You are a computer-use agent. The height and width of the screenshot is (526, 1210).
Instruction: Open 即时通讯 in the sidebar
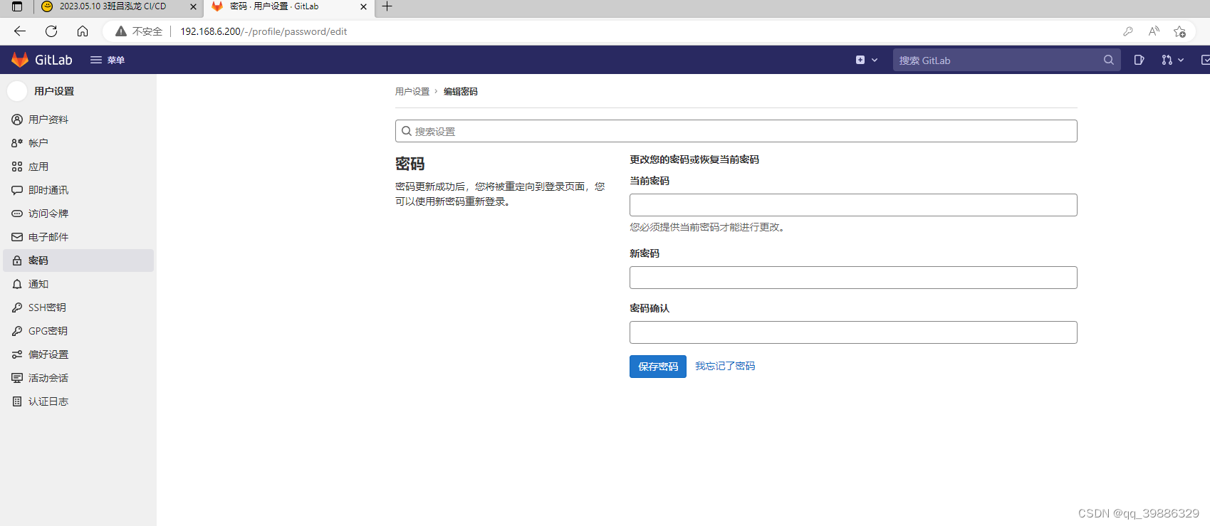coord(78,190)
